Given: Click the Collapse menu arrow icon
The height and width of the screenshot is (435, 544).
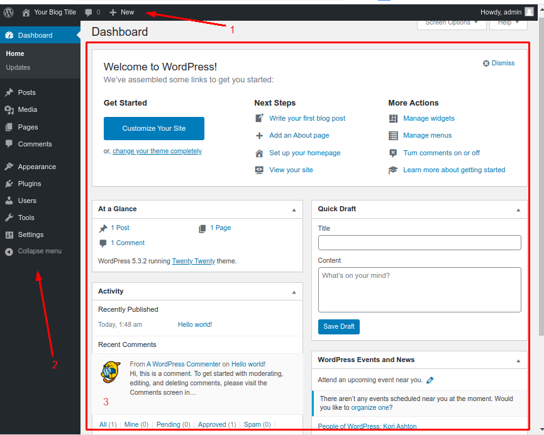Looking at the screenshot, I should 9,251.
